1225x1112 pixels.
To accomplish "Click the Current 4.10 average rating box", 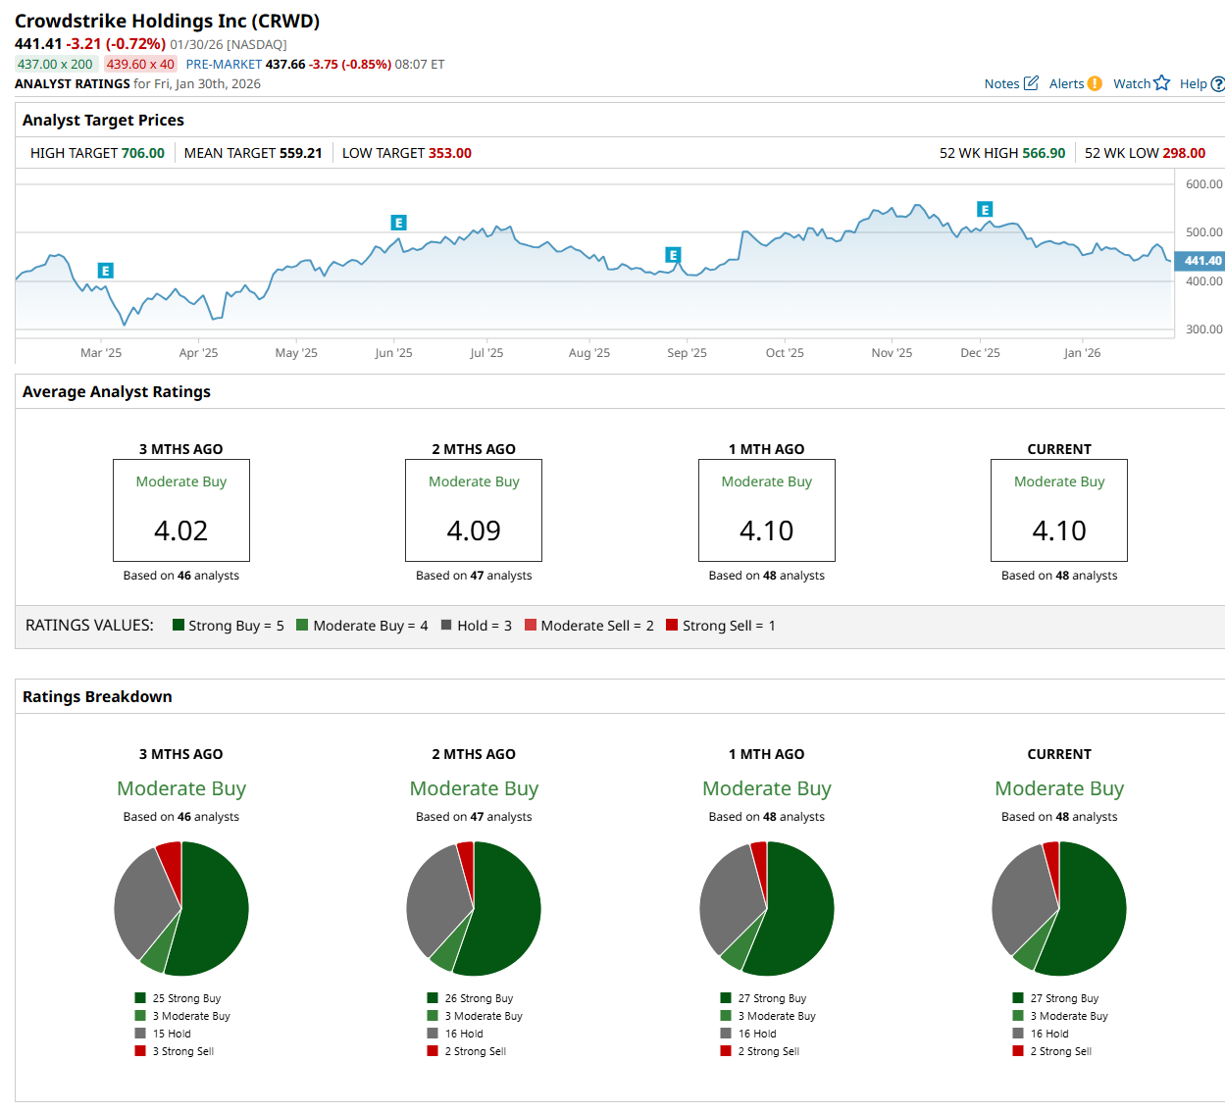I will tap(1058, 510).
